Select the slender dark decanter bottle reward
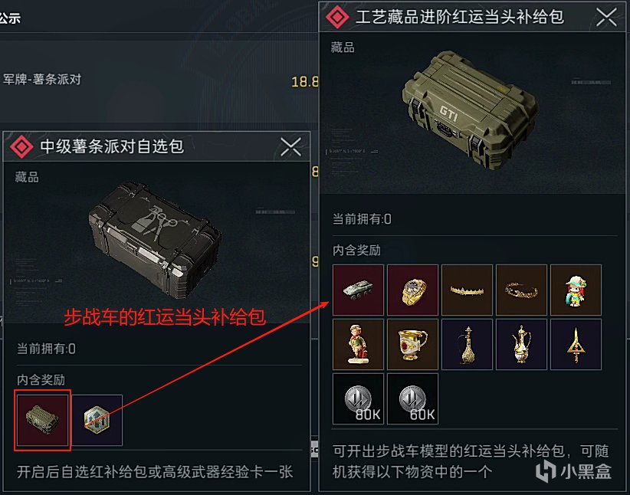The height and width of the screenshot is (495, 630). (x=467, y=344)
